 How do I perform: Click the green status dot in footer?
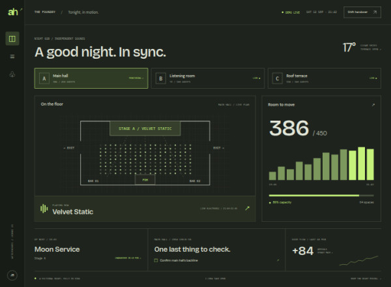pos(35,279)
